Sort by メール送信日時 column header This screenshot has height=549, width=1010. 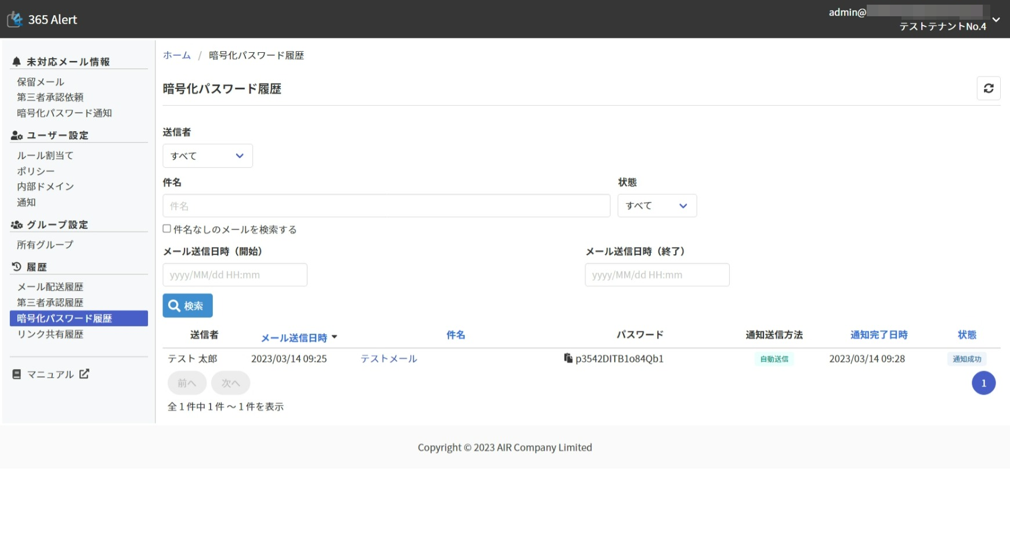[x=294, y=338]
